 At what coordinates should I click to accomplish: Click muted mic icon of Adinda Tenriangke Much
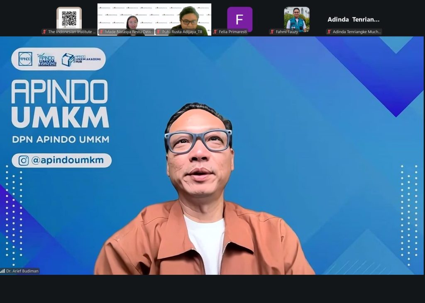(329, 32)
